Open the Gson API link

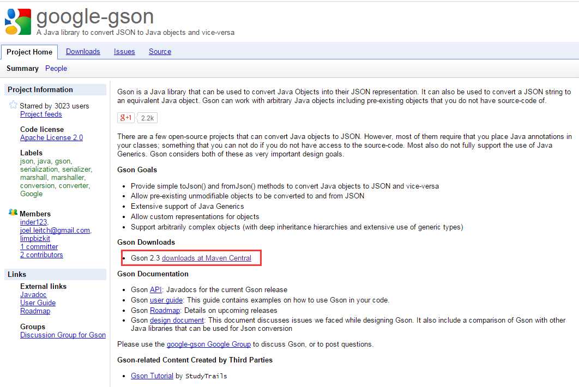click(156, 289)
